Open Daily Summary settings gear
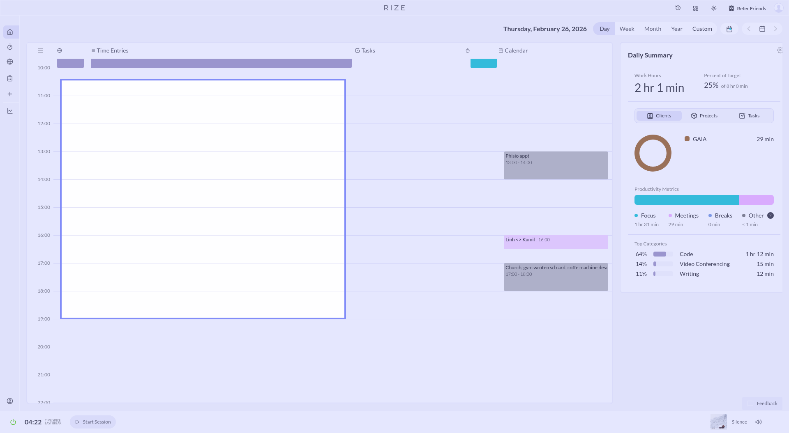789x433 pixels. click(780, 50)
